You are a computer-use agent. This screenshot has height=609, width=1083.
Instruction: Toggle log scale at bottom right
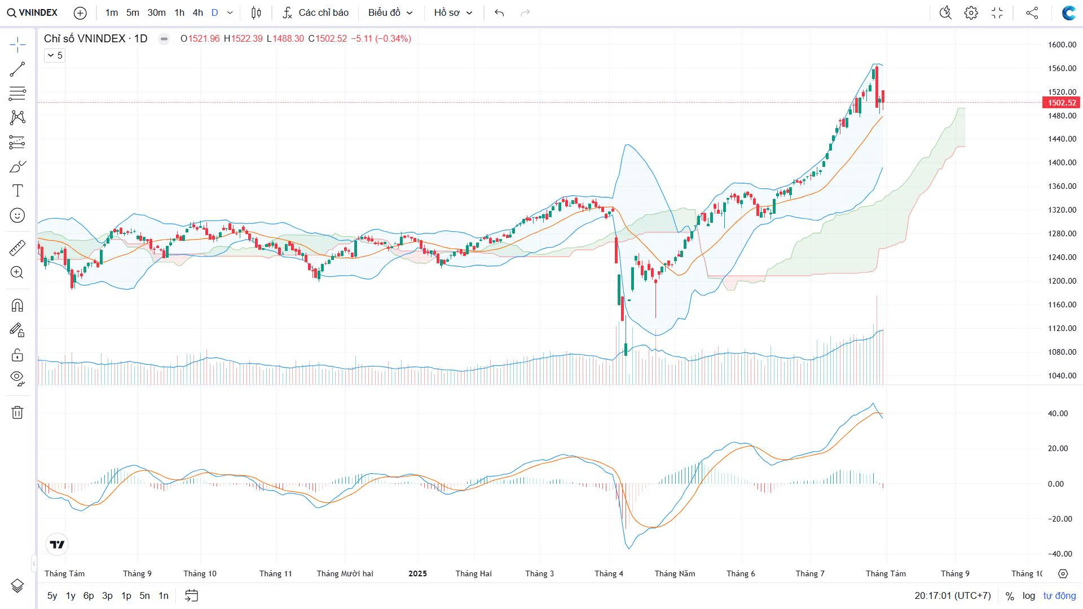(x=1028, y=595)
